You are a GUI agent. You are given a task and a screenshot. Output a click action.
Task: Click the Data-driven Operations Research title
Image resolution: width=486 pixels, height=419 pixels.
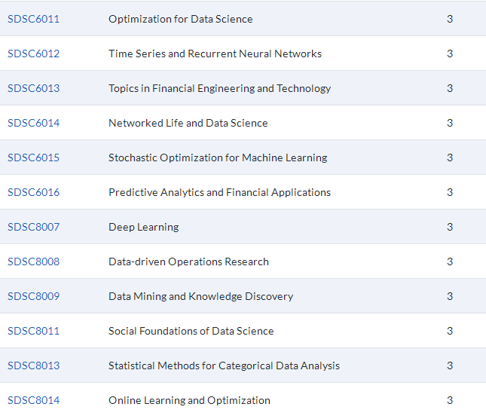[x=188, y=262]
